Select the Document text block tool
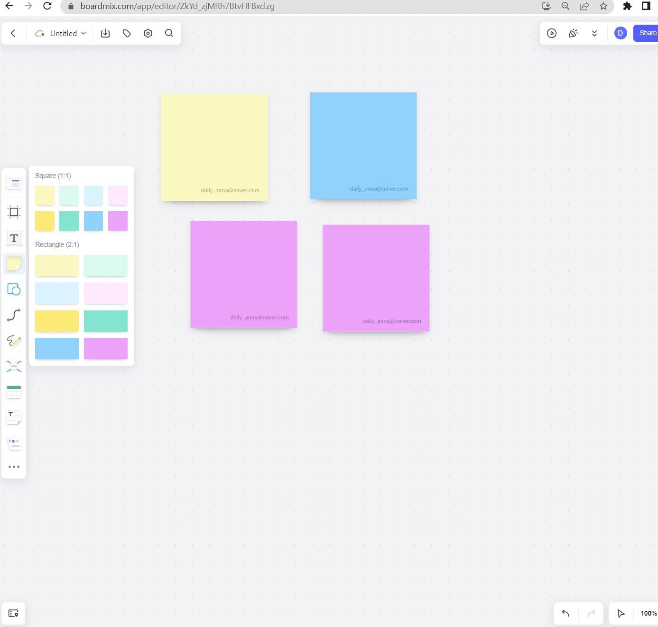This screenshot has height=627, width=658. 14,418
